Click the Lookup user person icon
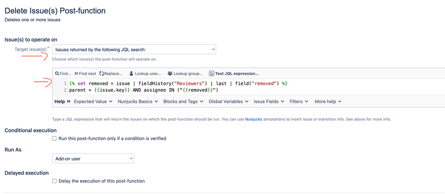 pyautogui.click(x=131, y=74)
